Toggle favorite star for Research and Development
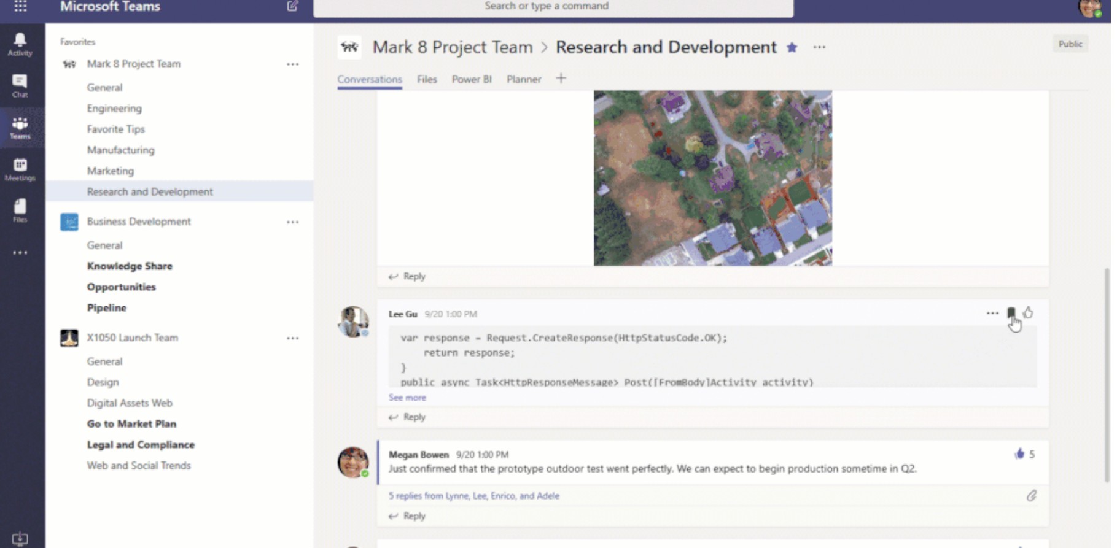 pyautogui.click(x=792, y=47)
